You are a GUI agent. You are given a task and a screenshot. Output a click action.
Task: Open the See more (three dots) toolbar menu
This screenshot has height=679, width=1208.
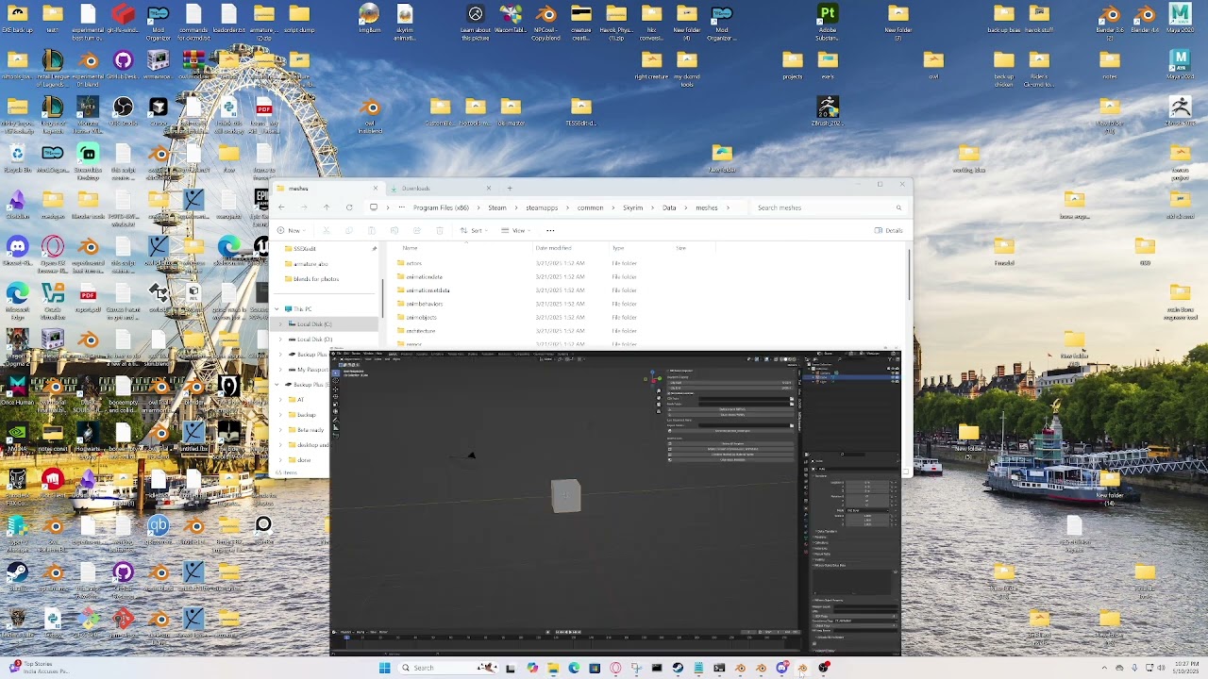[550, 230]
